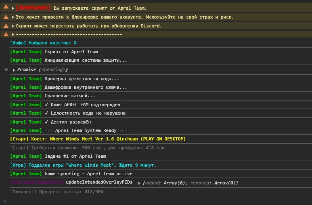Expand the dashed line warning entry
312x205 pixels.
13,34
